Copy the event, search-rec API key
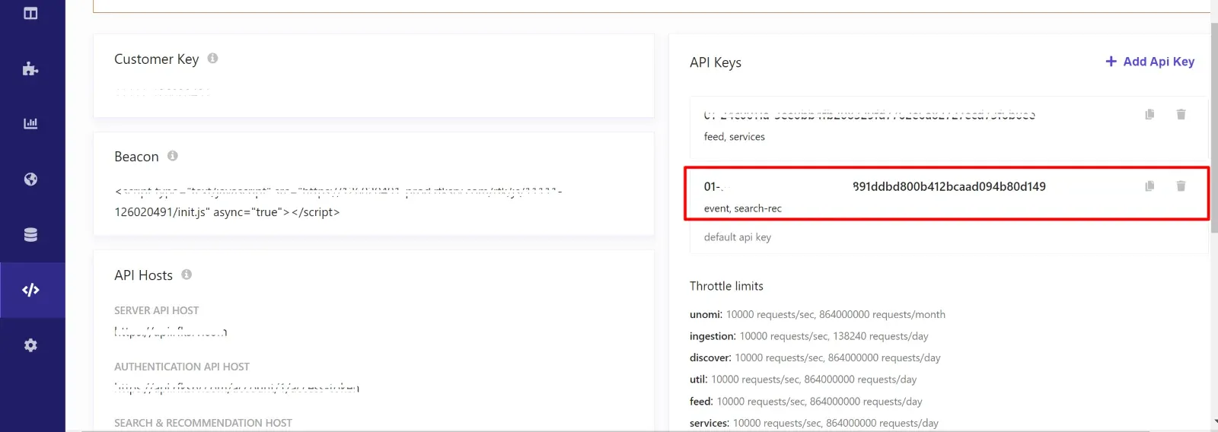 point(1149,186)
